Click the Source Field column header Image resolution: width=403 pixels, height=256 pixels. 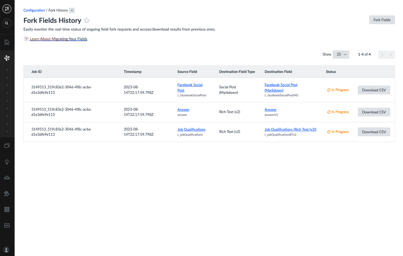coord(187,72)
